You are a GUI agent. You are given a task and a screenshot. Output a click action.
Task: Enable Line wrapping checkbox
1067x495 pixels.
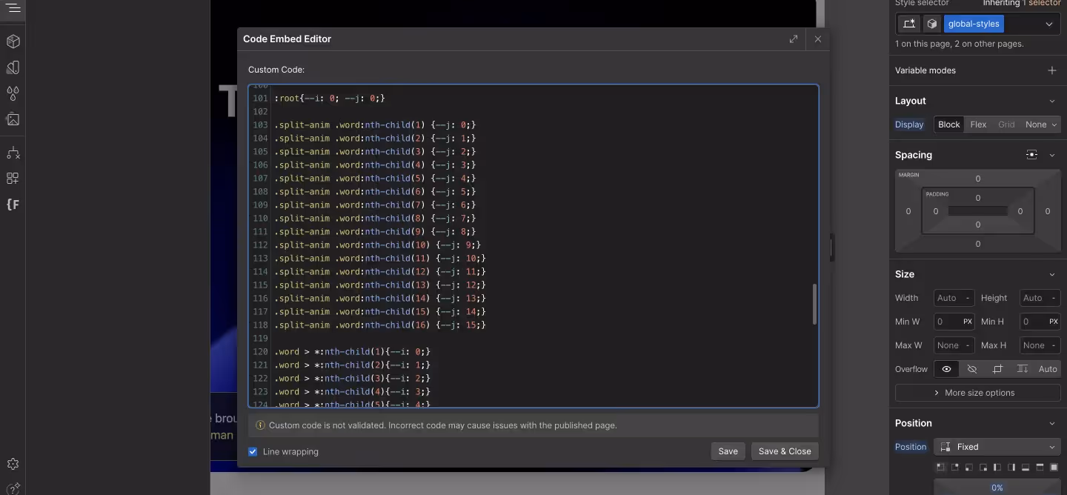(x=253, y=451)
